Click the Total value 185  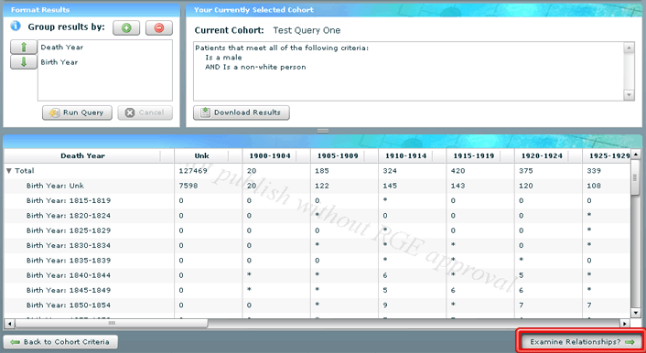(x=322, y=171)
